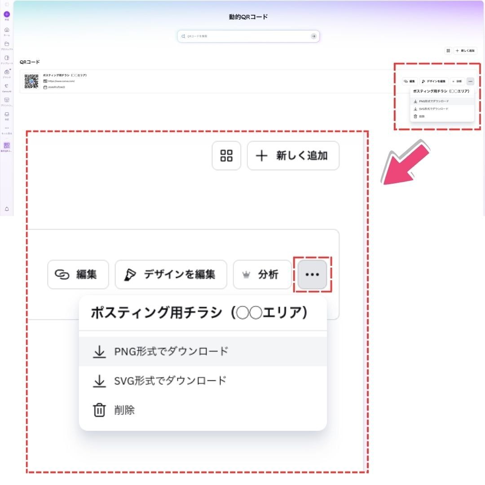Click the QRコード section heading

30,62
